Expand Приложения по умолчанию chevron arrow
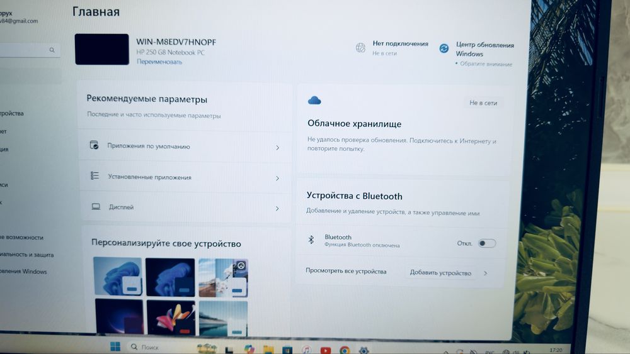This screenshot has height=354, width=630. pyautogui.click(x=278, y=148)
